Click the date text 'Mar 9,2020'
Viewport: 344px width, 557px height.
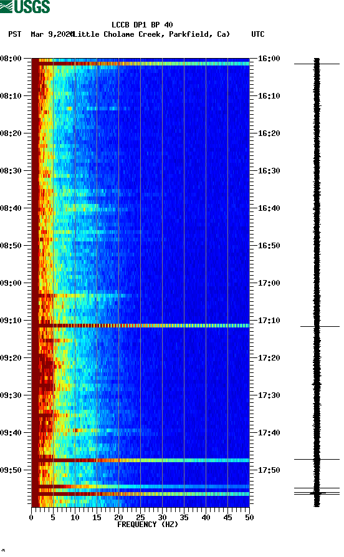point(52,34)
